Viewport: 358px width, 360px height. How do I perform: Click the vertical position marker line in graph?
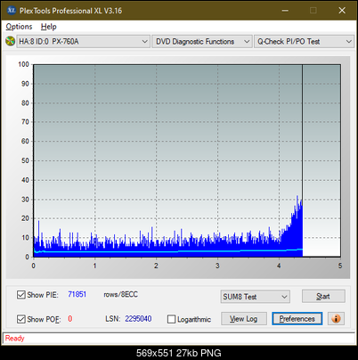tap(302, 160)
